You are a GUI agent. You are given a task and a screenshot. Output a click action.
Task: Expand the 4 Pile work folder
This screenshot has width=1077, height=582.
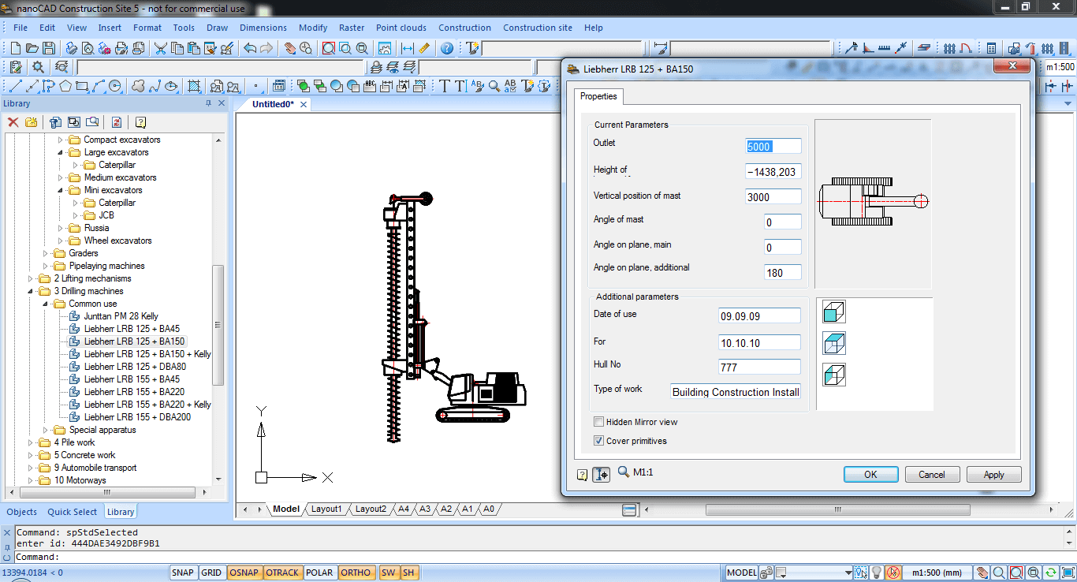click(30, 442)
